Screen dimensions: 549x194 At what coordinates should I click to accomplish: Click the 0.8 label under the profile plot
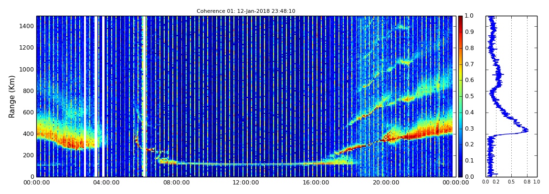coord(528,182)
